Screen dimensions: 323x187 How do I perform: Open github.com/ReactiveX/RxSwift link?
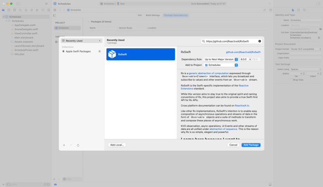(x=243, y=52)
